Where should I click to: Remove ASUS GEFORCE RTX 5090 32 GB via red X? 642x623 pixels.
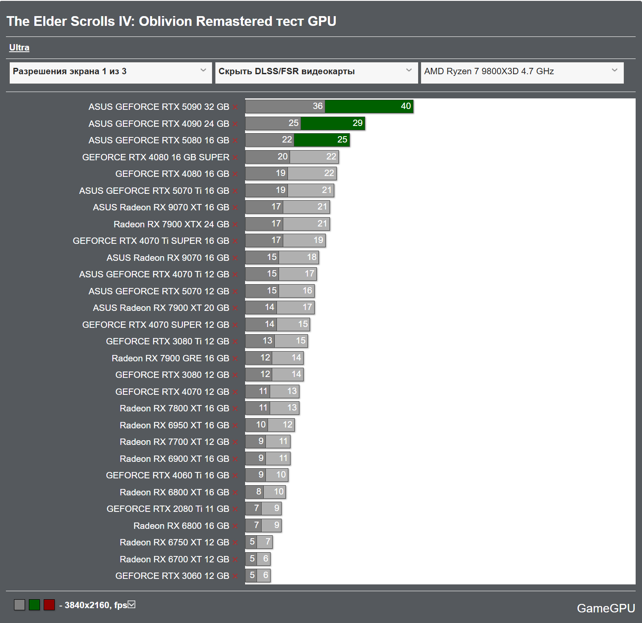point(235,107)
